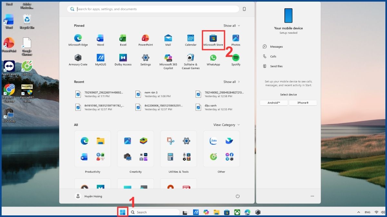Open the View: Category dropdown

click(226, 125)
